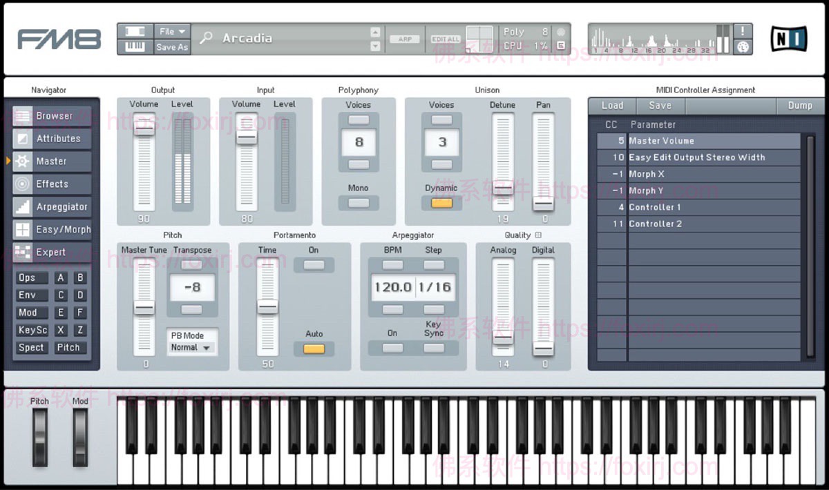The image size is (829, 490).
Task: Click the Load button under MIDI Controller Assignment
Action: pos(611,106)
